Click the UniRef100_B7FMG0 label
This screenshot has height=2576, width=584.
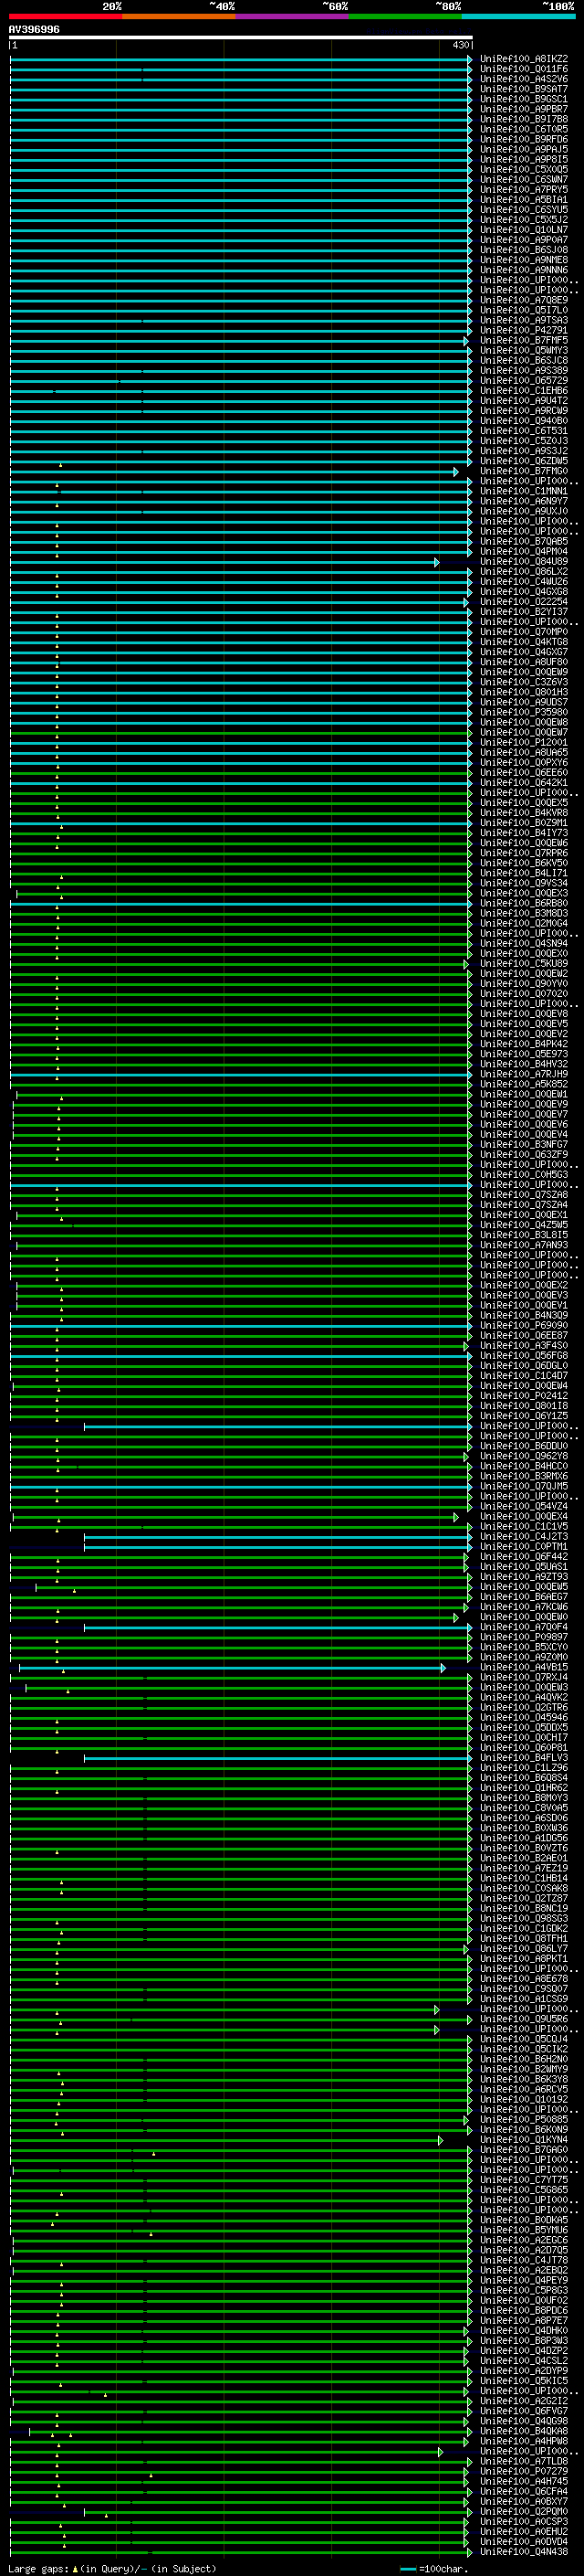click(524, 471)
